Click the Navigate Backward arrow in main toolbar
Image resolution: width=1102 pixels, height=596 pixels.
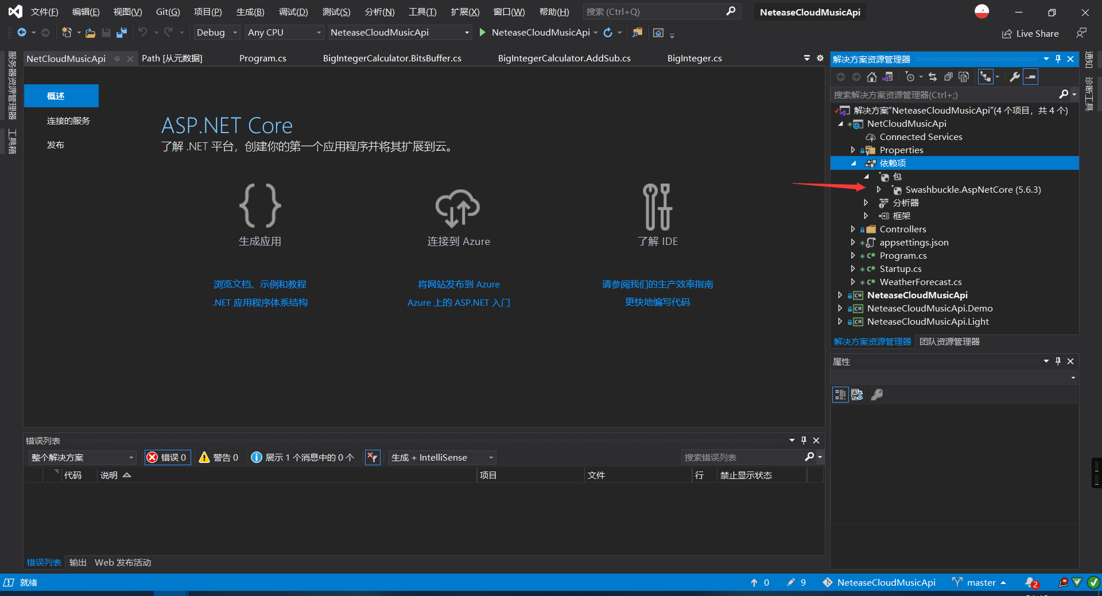(x=22, y=33)
